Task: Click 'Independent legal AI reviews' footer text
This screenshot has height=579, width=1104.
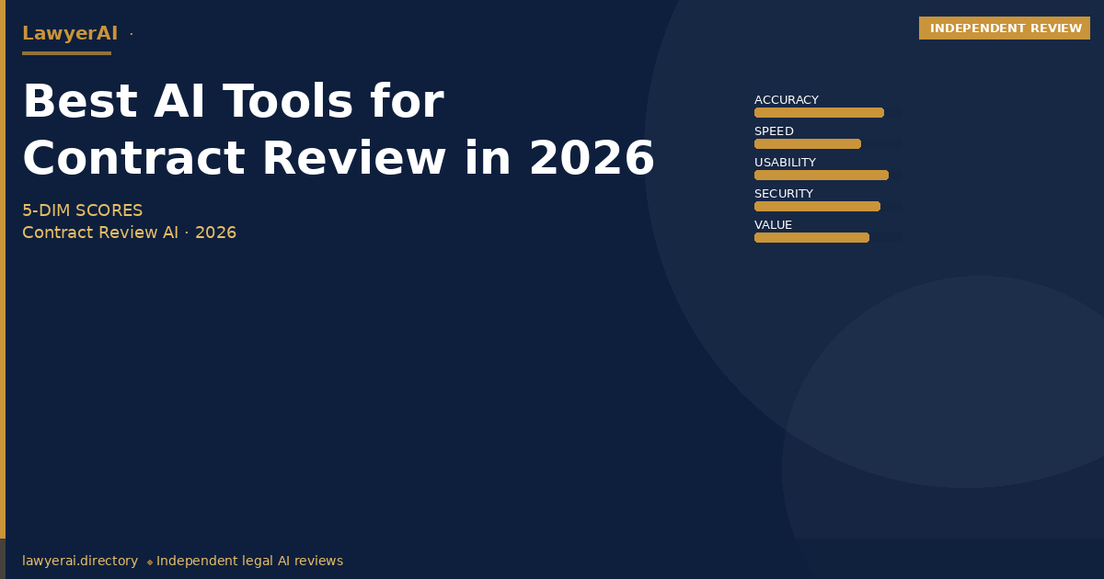Action: point(249,561)
